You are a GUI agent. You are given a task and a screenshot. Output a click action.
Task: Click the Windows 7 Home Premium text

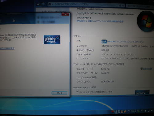[90, 9]
